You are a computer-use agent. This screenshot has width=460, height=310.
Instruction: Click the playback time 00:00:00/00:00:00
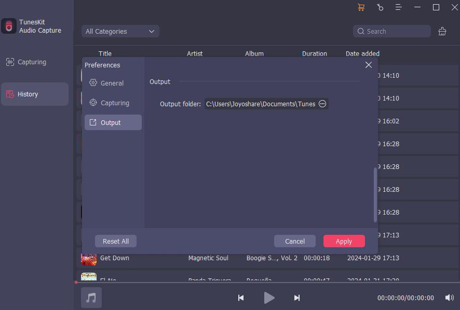405,298
